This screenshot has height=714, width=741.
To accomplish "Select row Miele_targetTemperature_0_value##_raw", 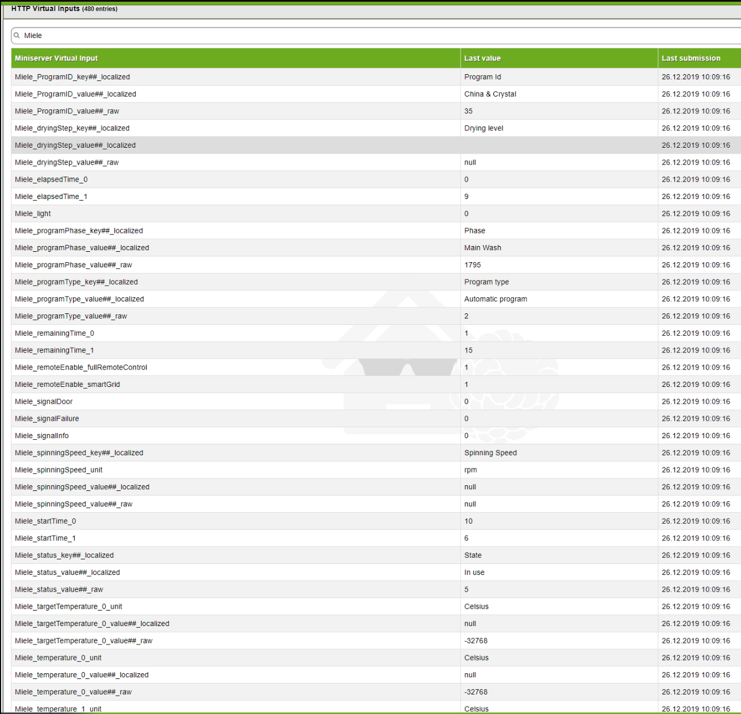I will [x=376, y=641].
